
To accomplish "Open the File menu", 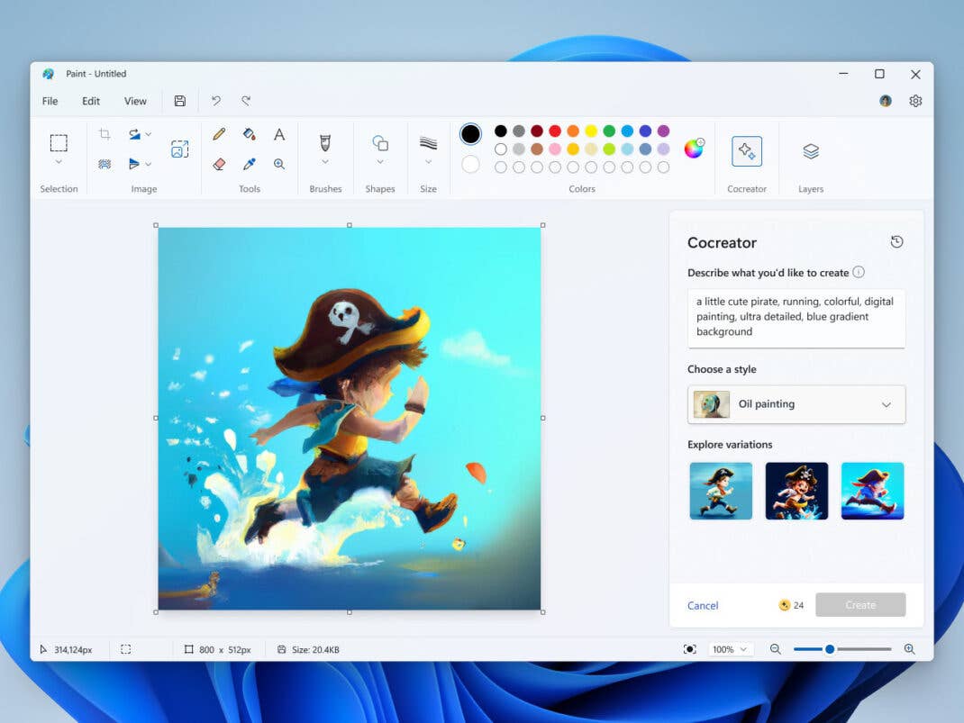I will point(50,101).
